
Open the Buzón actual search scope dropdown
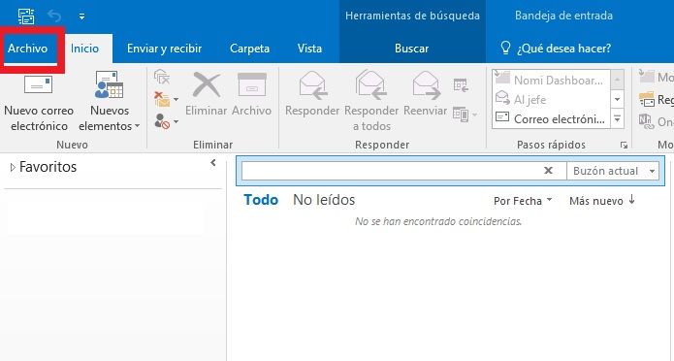click(614, 171)
